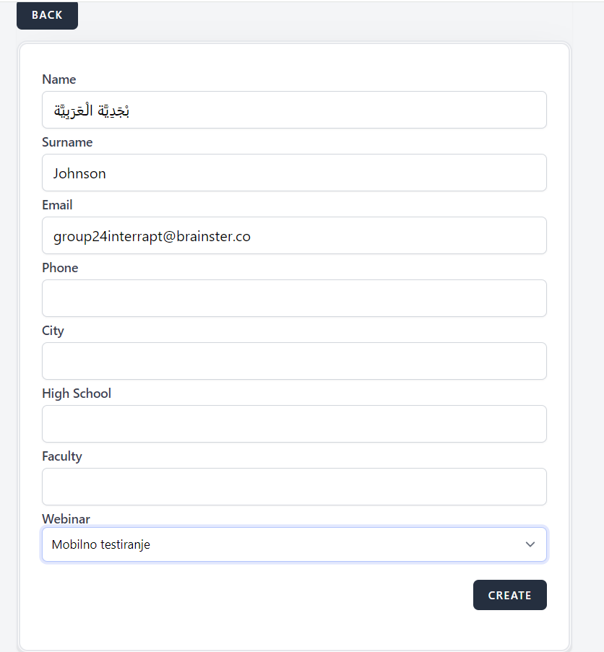The image size is (604, 652).
Task: Click the Phone field label
Action: point(60,268)
